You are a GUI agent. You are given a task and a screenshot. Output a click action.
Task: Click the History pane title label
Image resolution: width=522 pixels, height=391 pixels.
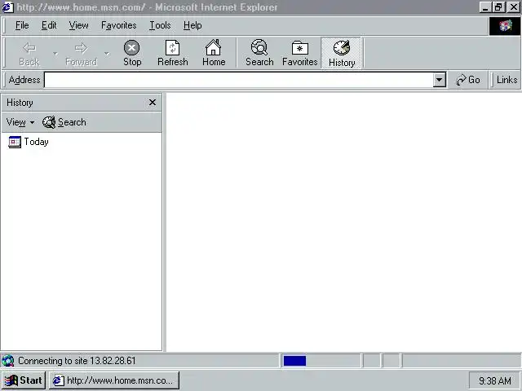[x=20, y=103]
